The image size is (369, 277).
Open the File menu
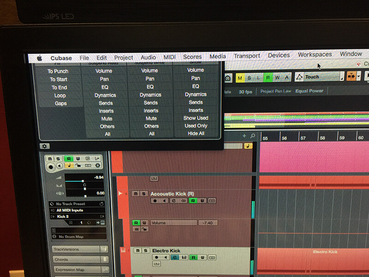tap(84, 58)
